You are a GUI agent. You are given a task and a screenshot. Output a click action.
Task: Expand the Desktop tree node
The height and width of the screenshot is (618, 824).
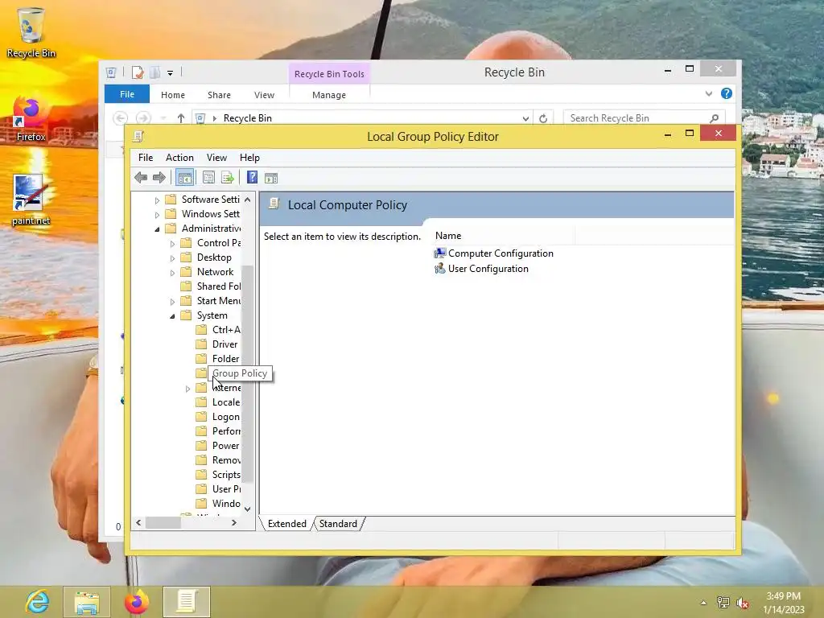[172, 258]
